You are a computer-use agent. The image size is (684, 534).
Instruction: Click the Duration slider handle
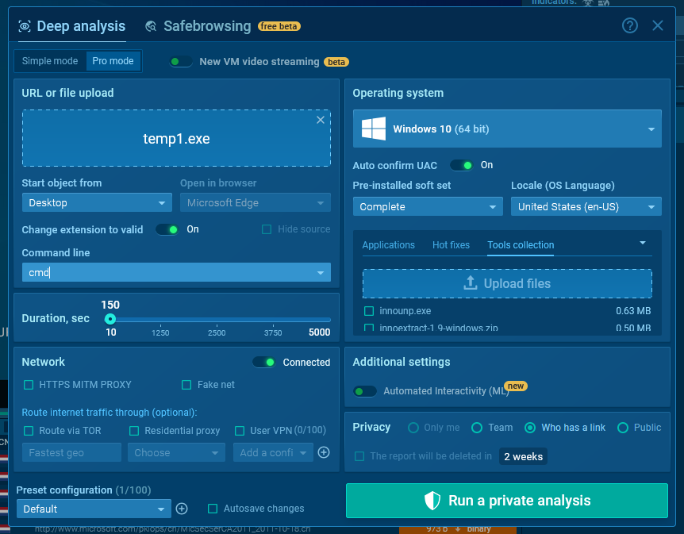[110, 319]
